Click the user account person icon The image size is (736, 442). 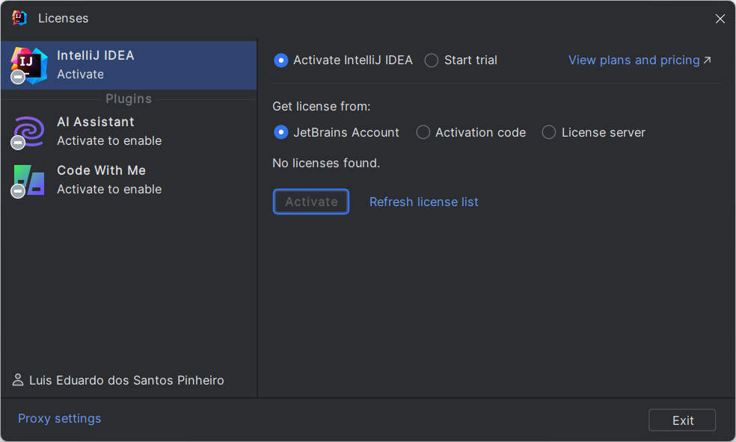tap(18, 380)
